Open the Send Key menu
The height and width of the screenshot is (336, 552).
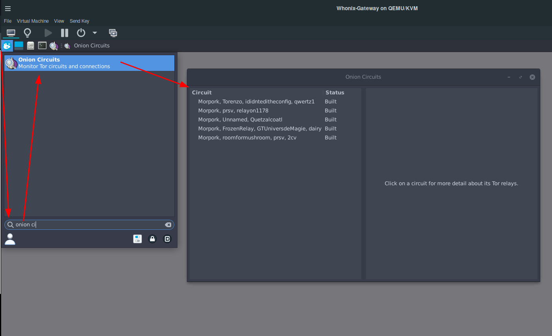pos(80,21)
